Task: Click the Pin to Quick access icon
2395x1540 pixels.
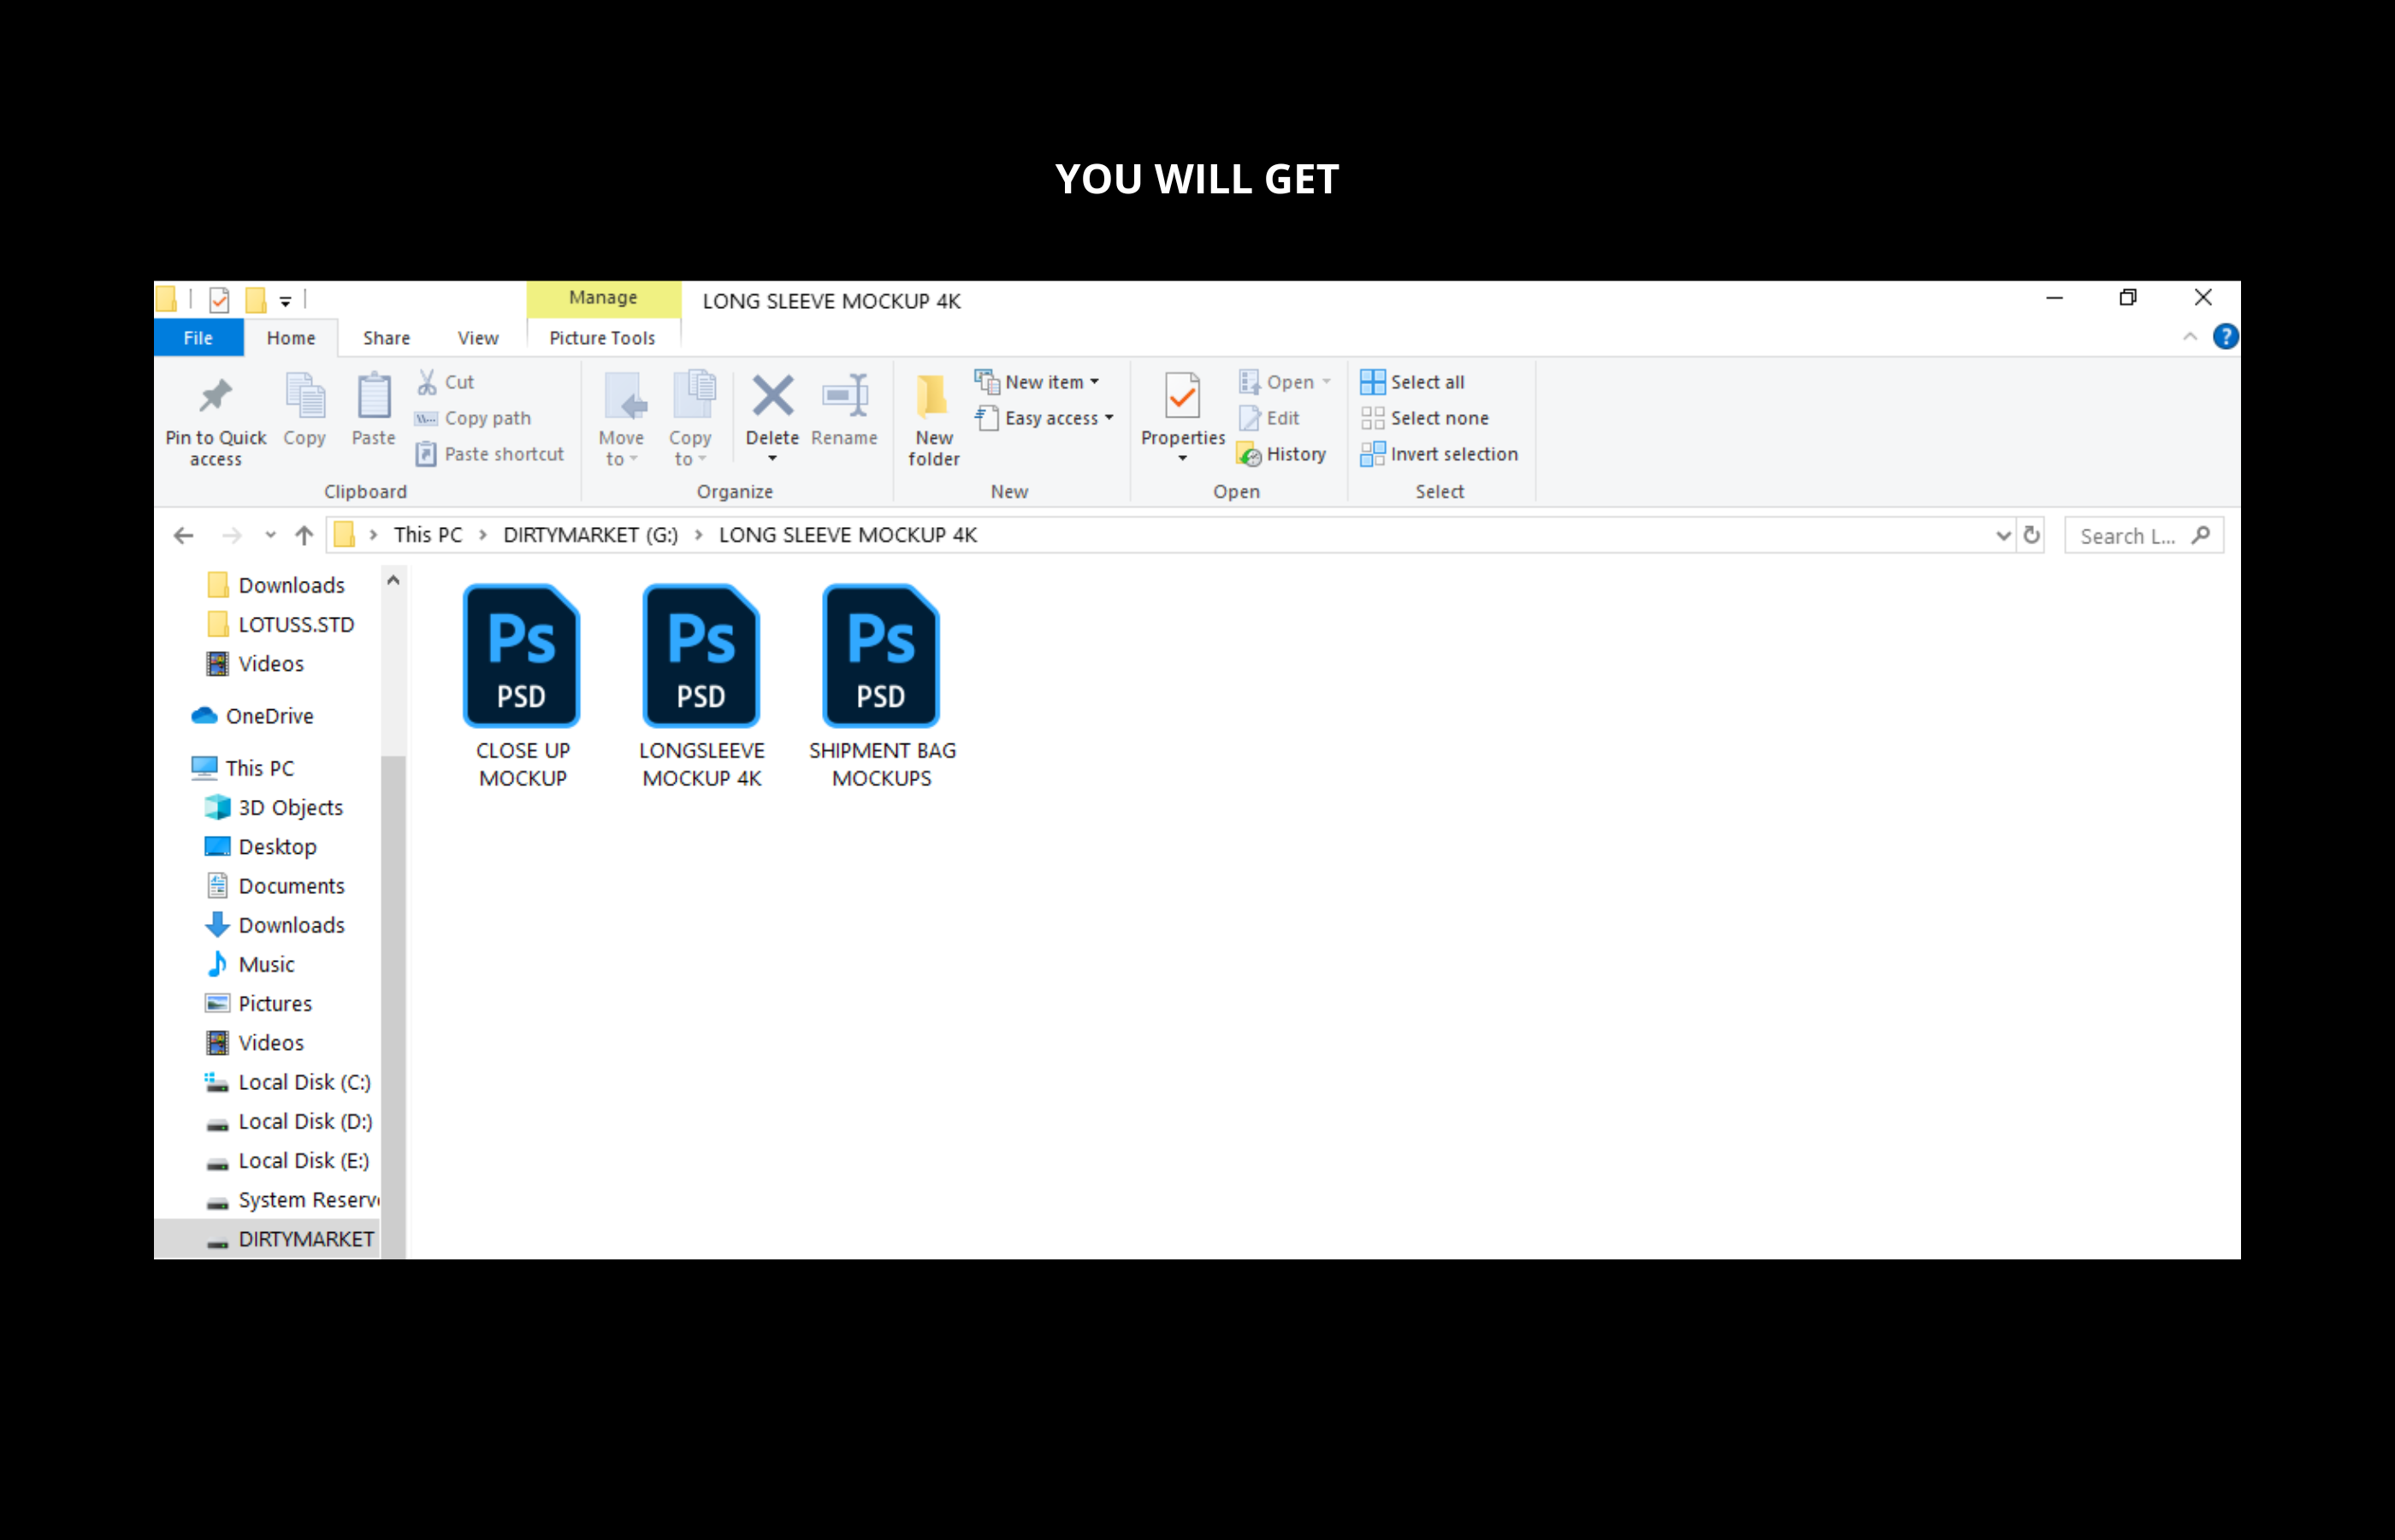Action: (215, 398)
